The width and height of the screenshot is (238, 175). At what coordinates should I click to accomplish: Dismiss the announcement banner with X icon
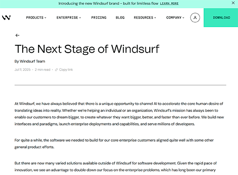coord(233,3)
